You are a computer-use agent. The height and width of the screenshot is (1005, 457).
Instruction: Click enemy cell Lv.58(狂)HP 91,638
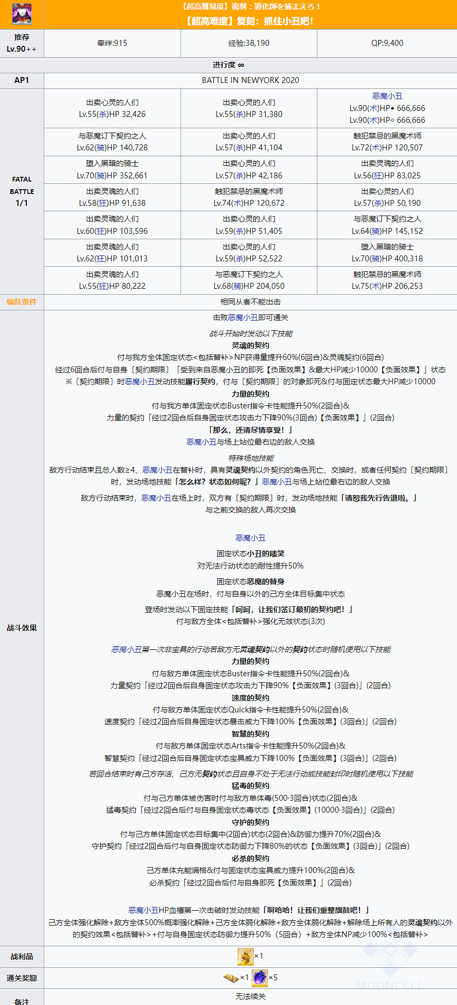pos(112,197)
